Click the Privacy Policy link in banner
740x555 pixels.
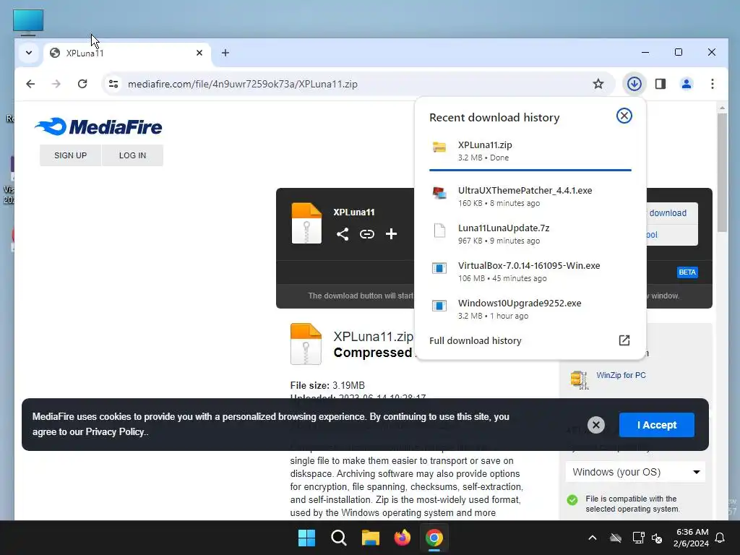tap(115, 432)
